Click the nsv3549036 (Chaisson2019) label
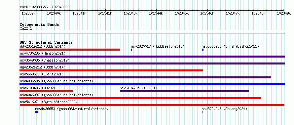The height and width of the screenshot is (125, 294). pos(45,60)
